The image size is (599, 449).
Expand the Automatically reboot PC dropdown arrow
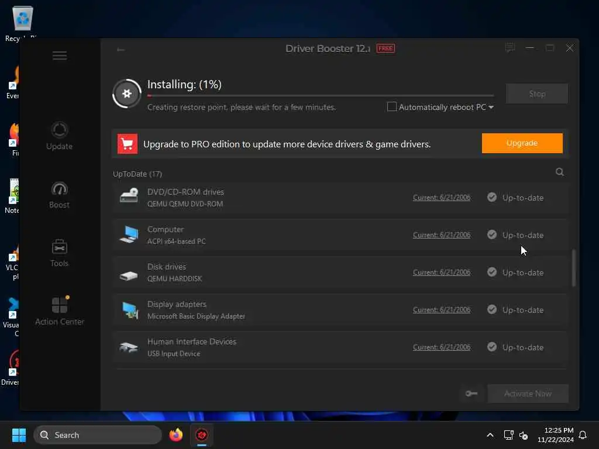click(x=491, y=108)
